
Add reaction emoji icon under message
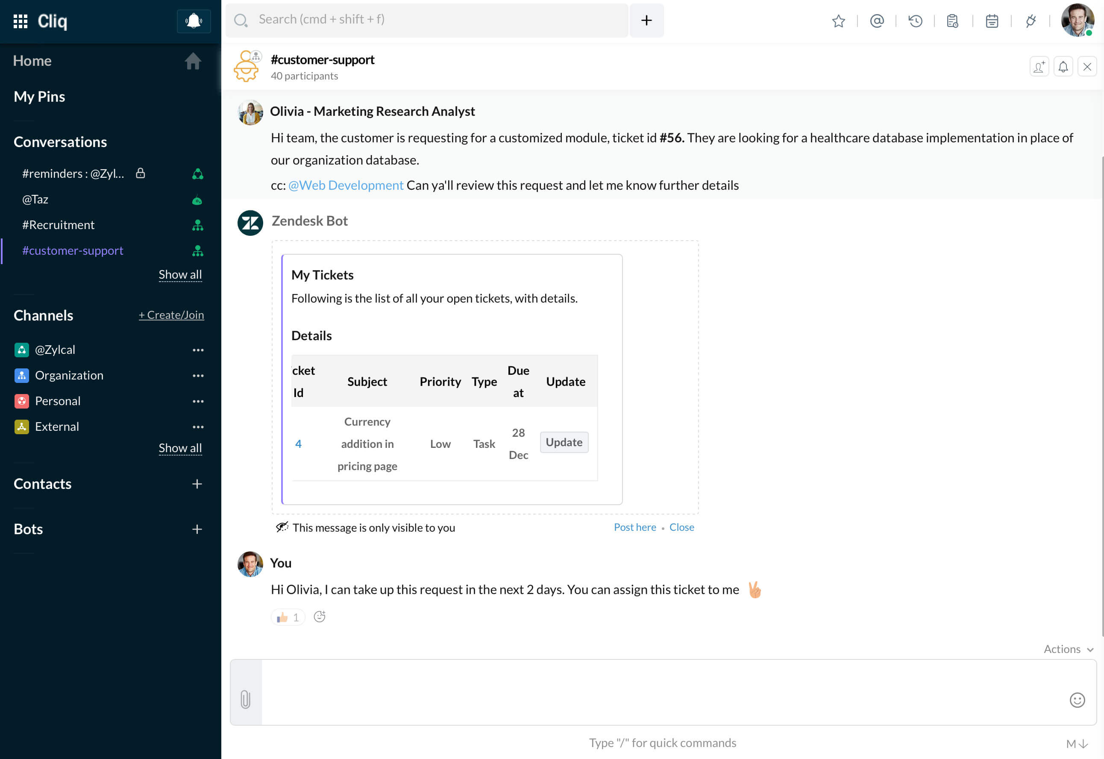(x=320, y=617)
